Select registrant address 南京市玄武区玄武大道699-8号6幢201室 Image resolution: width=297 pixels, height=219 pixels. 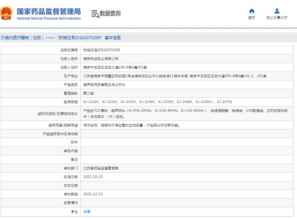click(x=115, y=67)
